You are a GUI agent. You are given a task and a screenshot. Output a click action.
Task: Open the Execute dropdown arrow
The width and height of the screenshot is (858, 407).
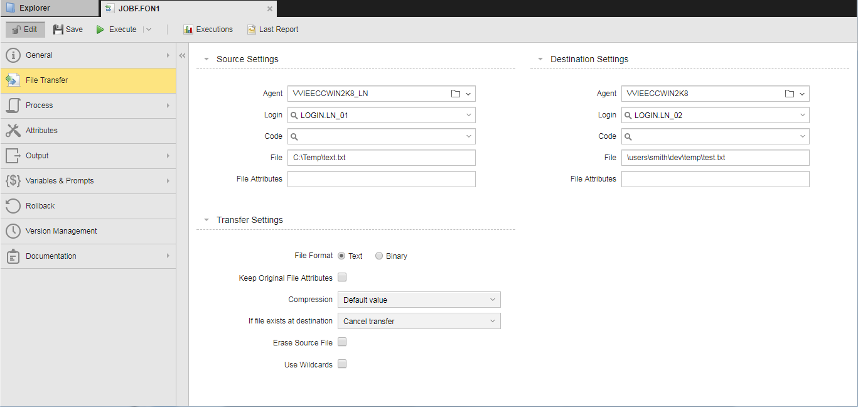tap(149, 30)
